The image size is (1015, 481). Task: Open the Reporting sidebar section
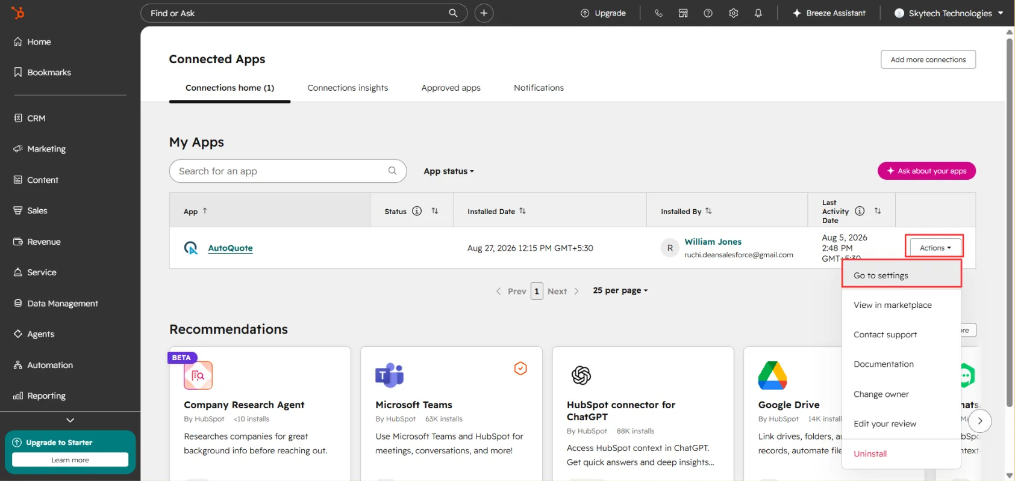[x=40, y=396]
